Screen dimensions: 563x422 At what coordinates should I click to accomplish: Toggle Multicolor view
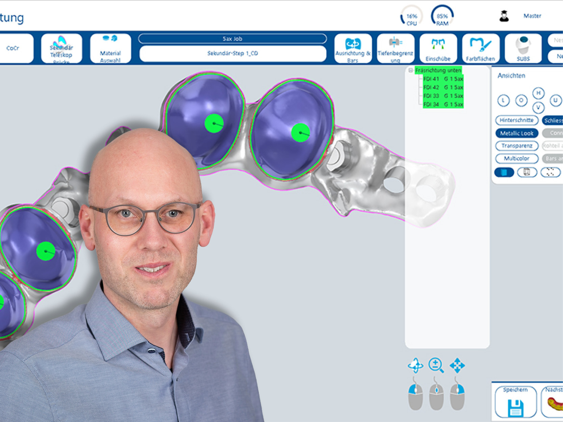coord(517,158)
